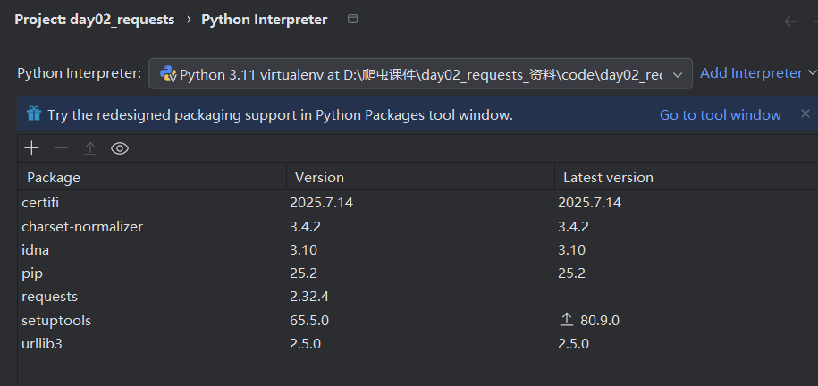Click the Go to tool window link
The height and width of the screenshot is (386, 818).
720,114
